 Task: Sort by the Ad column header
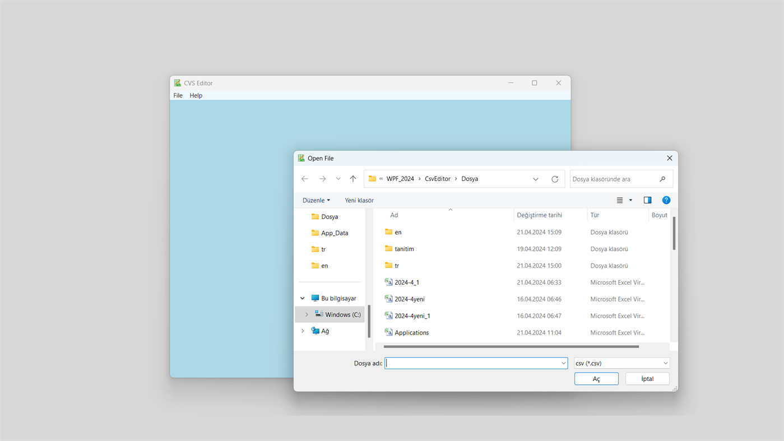tap(394, 215)
